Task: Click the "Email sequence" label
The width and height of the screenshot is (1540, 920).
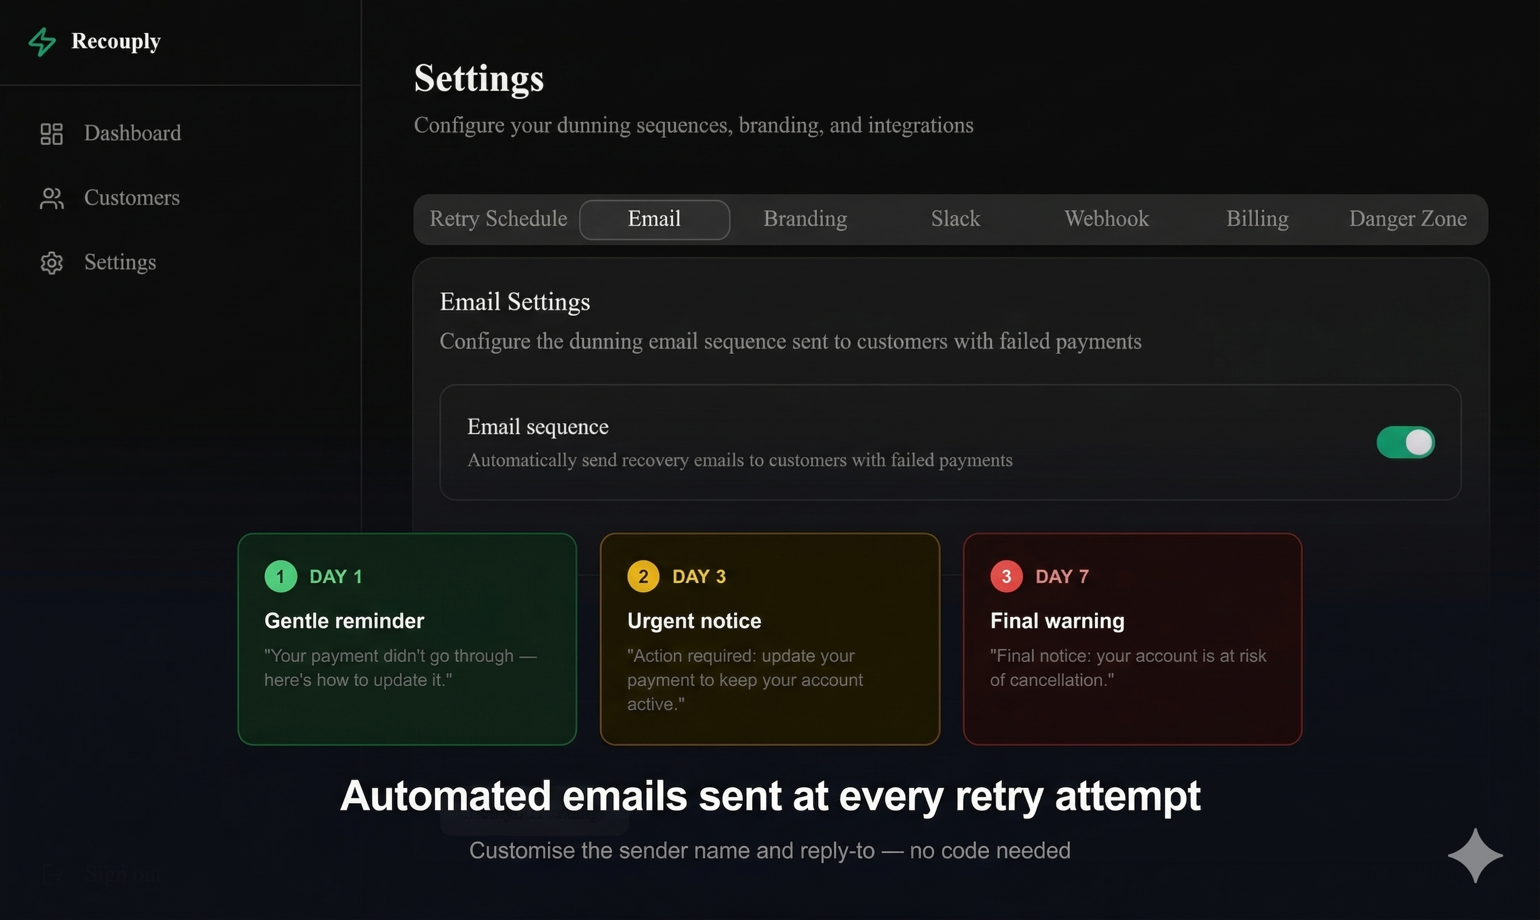Action: (x=538, y=427)
